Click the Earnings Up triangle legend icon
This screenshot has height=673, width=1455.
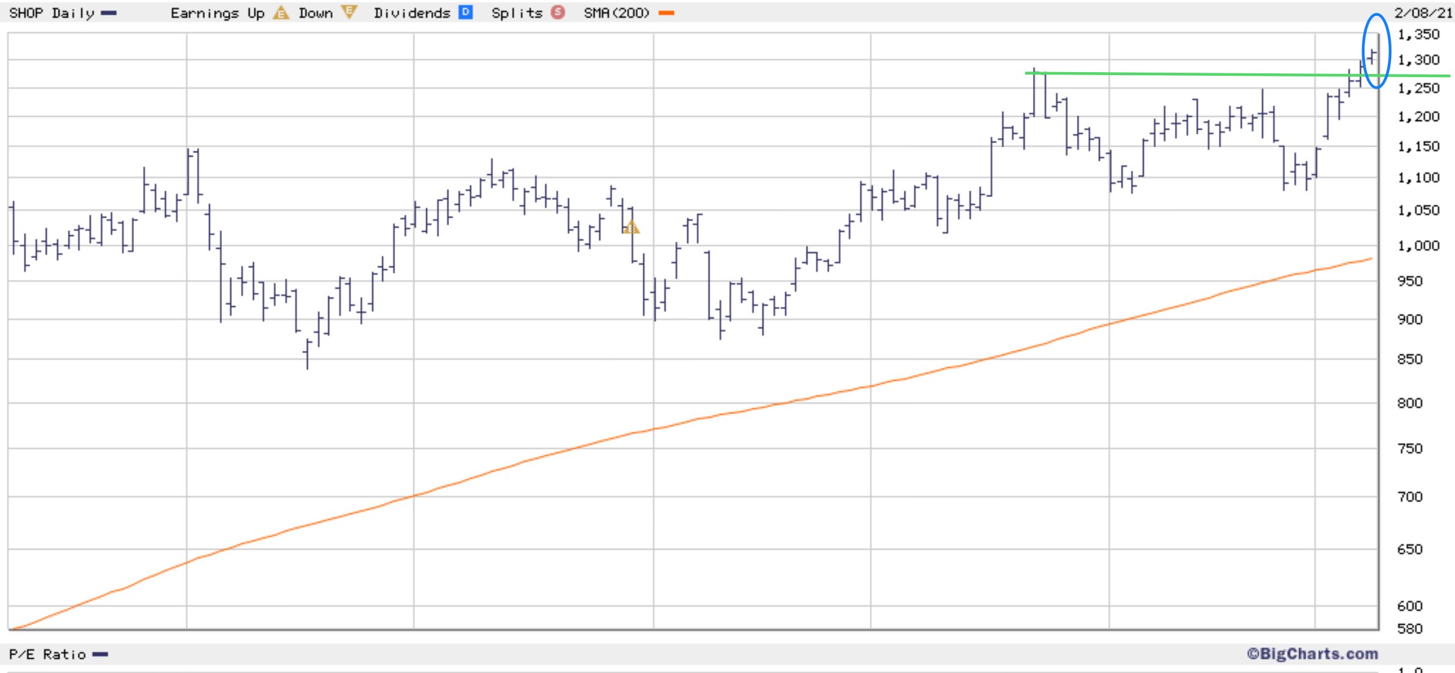click(x=281, y=12)
